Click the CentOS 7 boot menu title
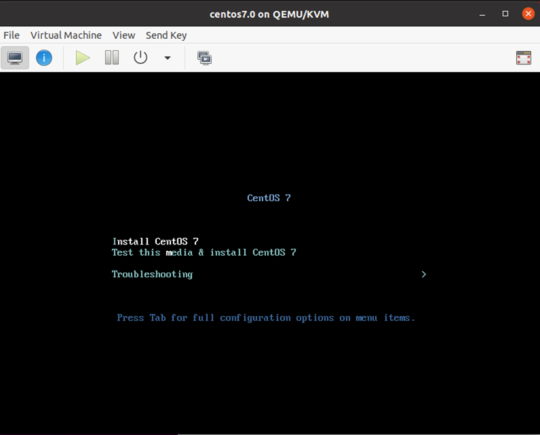 (x=269, y=198)
